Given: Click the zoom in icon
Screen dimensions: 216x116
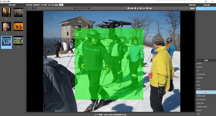Looking at the screenshot, I should tap(81, 8).
